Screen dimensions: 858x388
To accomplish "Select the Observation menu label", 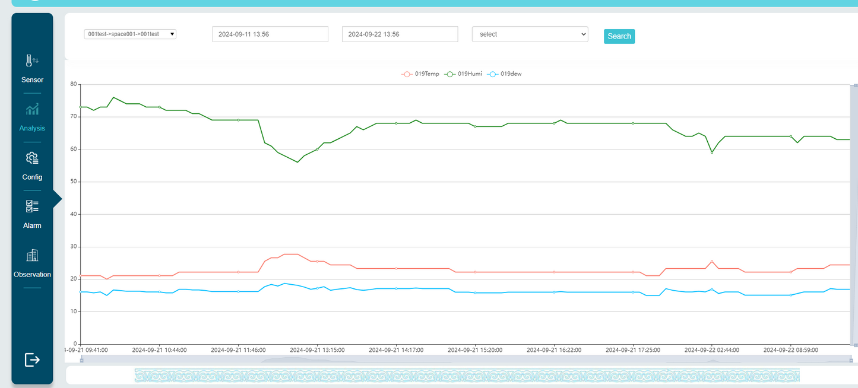I will coord(32,275).
